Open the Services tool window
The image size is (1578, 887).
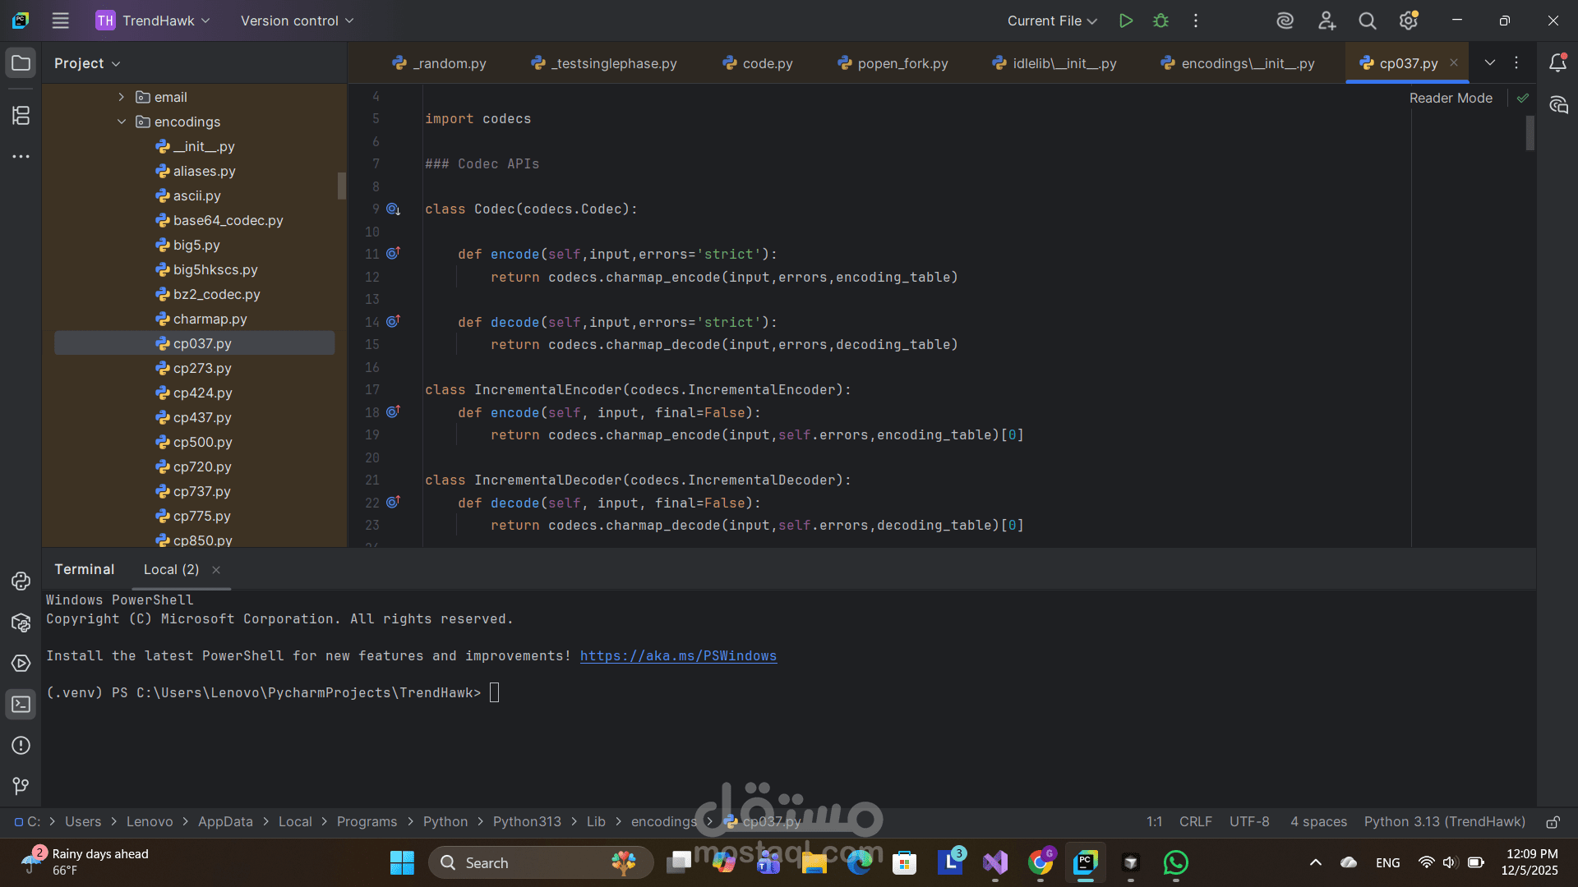pos(21,664)
